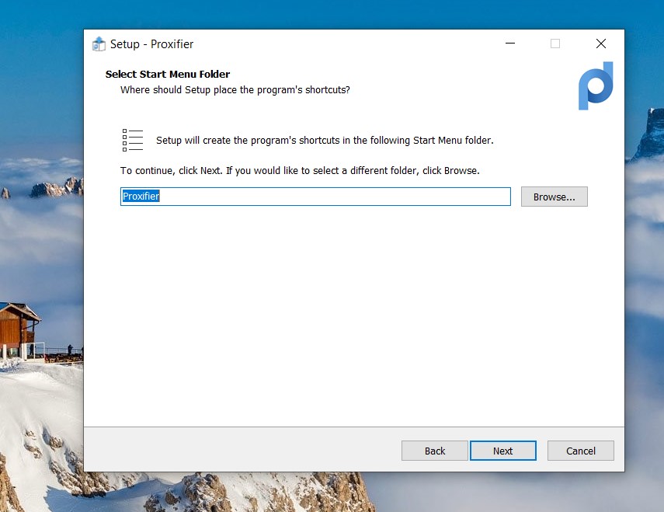Cancel the Proxifier setup

tap(580, 451)
